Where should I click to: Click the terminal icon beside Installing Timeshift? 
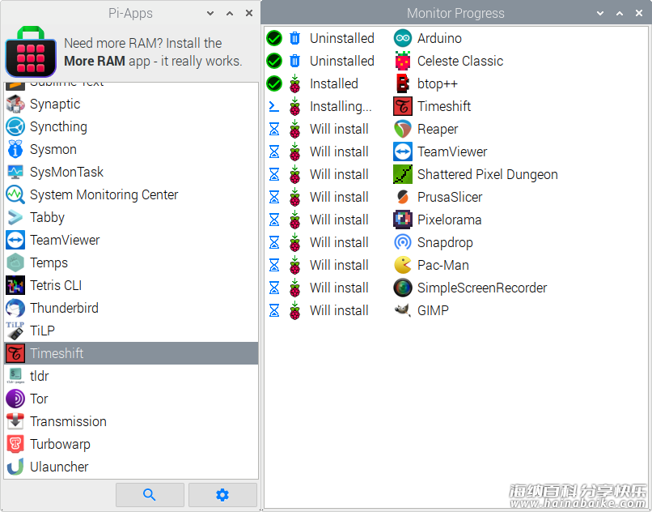(274, 107)
